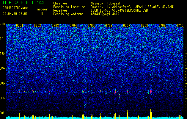Click the 0708 time marker

click(144, 26)
